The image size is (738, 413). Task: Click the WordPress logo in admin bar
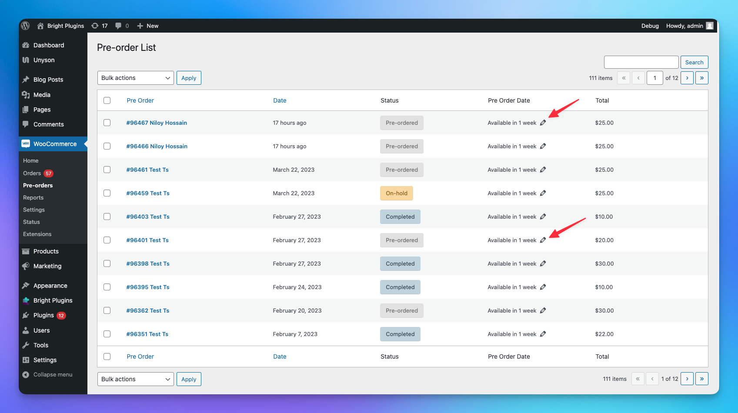click(26, 26)
